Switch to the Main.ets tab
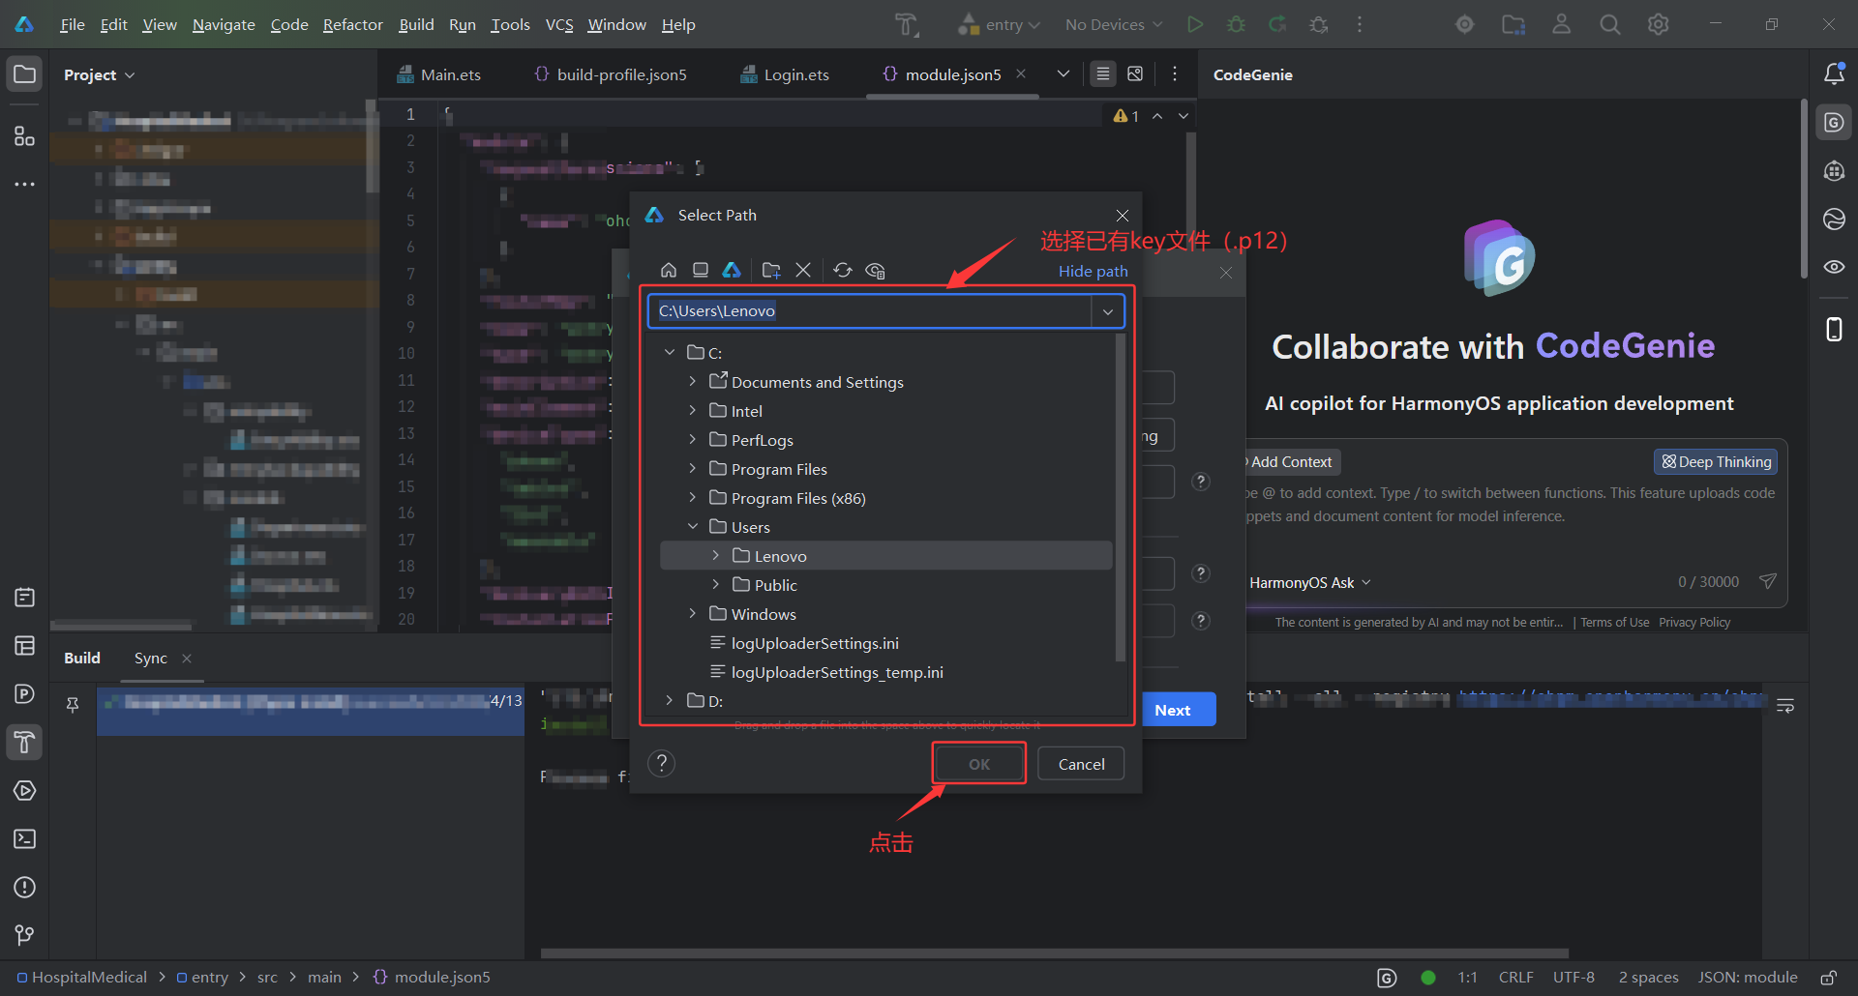Screen dimensions: 1858x996 pos(438,74)
